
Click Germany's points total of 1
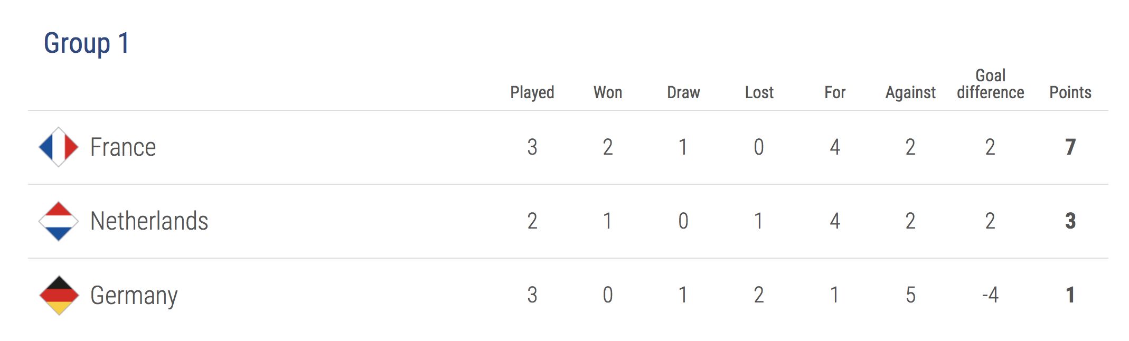click(x=1070, y=295)
